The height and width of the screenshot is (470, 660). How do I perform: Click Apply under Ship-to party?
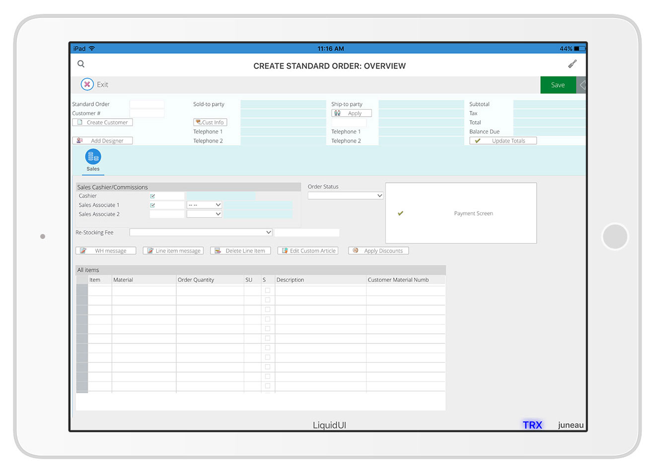[351, 113]
